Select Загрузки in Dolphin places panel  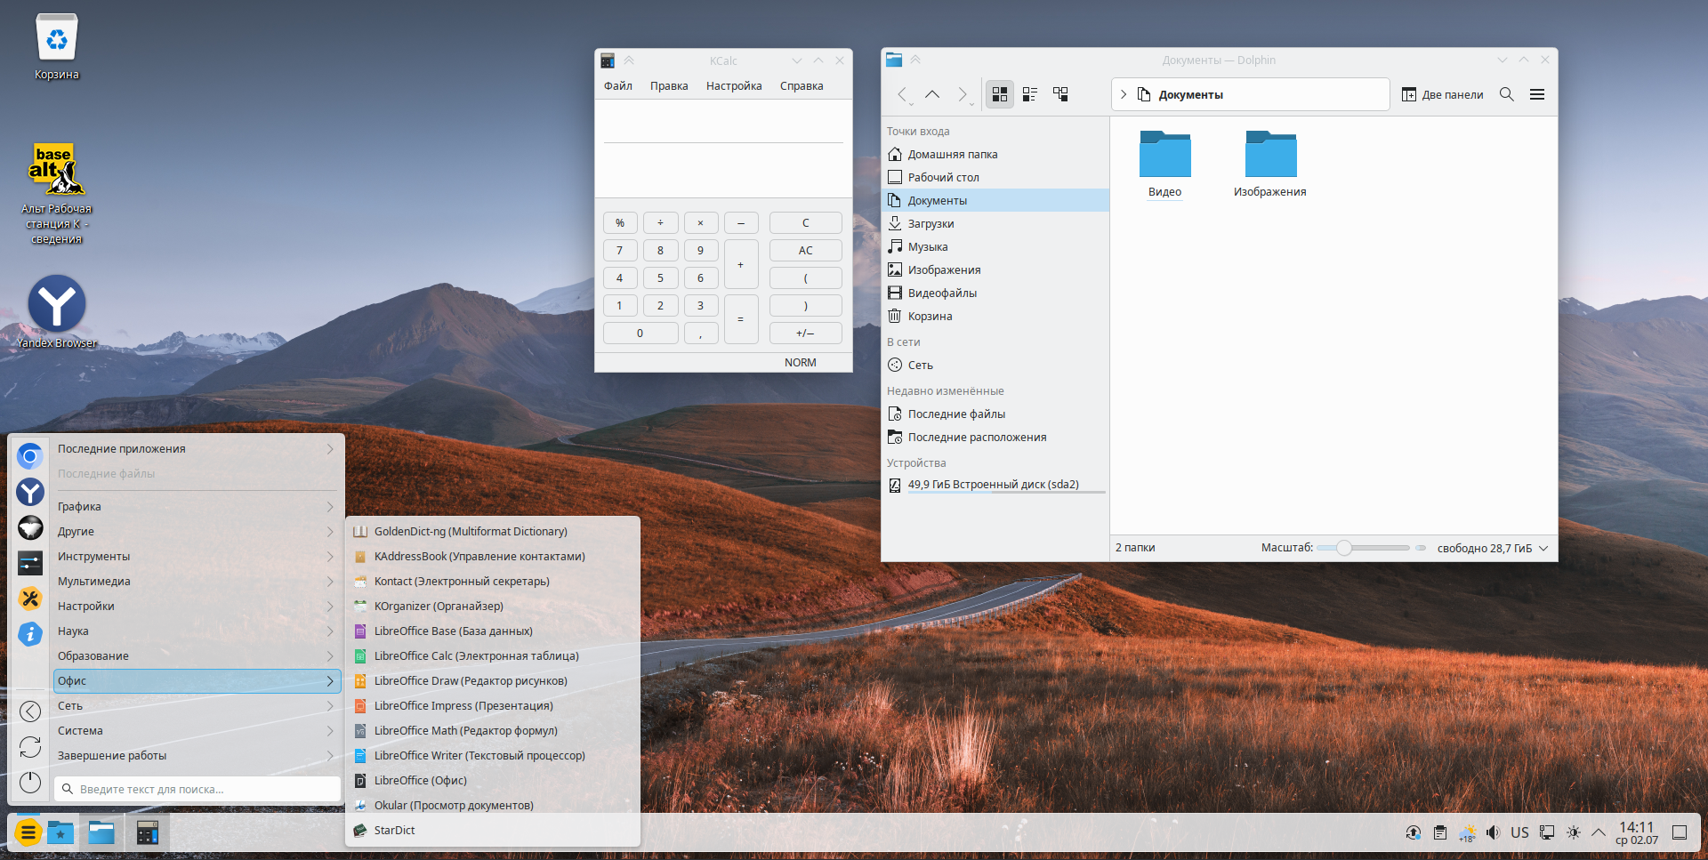(931, 223)
